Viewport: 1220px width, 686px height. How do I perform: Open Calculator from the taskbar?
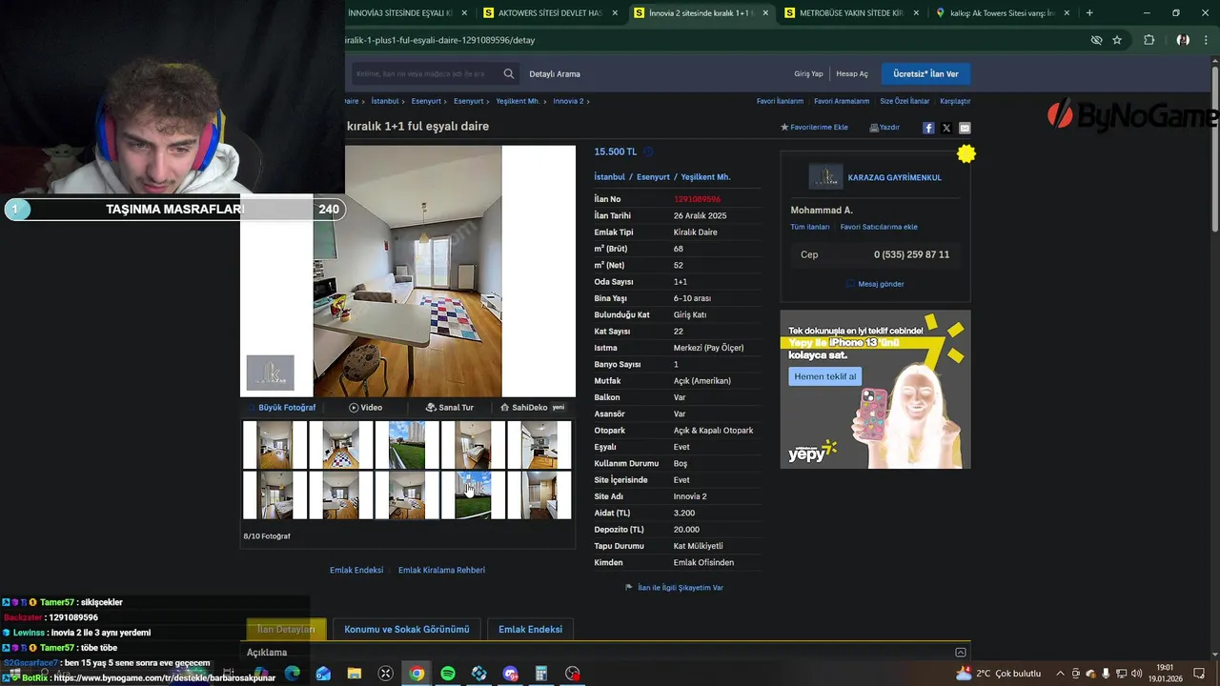click(x=540, y=674)
